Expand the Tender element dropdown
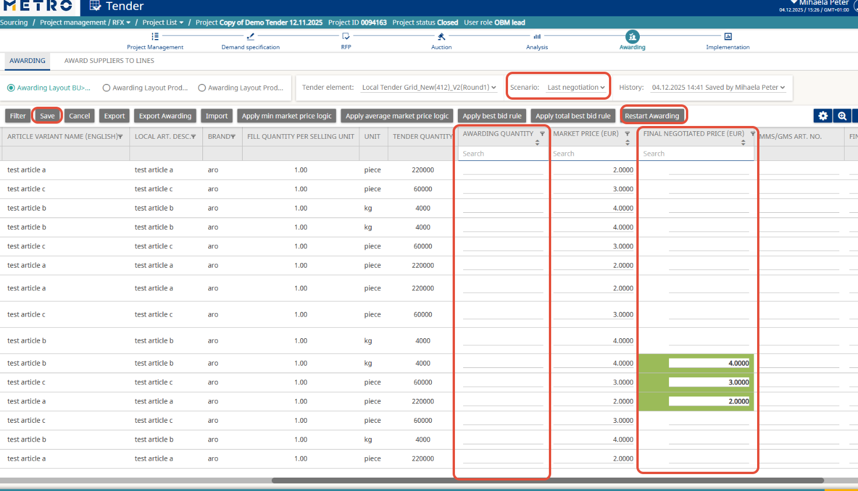 (429, 87)
